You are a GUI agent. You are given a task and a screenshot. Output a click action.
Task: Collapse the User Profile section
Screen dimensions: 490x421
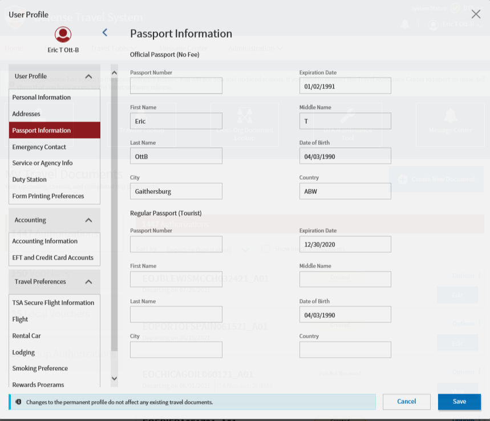(x=88, y=76)
